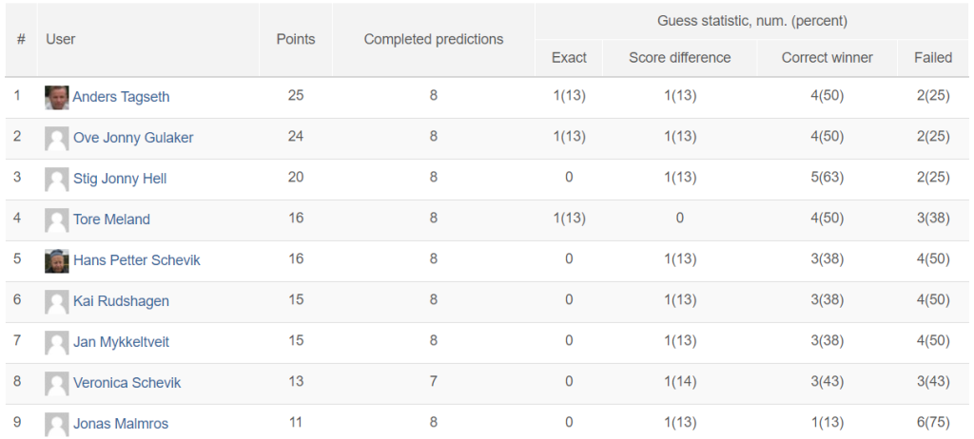
Task: Click Stig Jonny Hell's placeholder avatar
Action: point(56,180)
